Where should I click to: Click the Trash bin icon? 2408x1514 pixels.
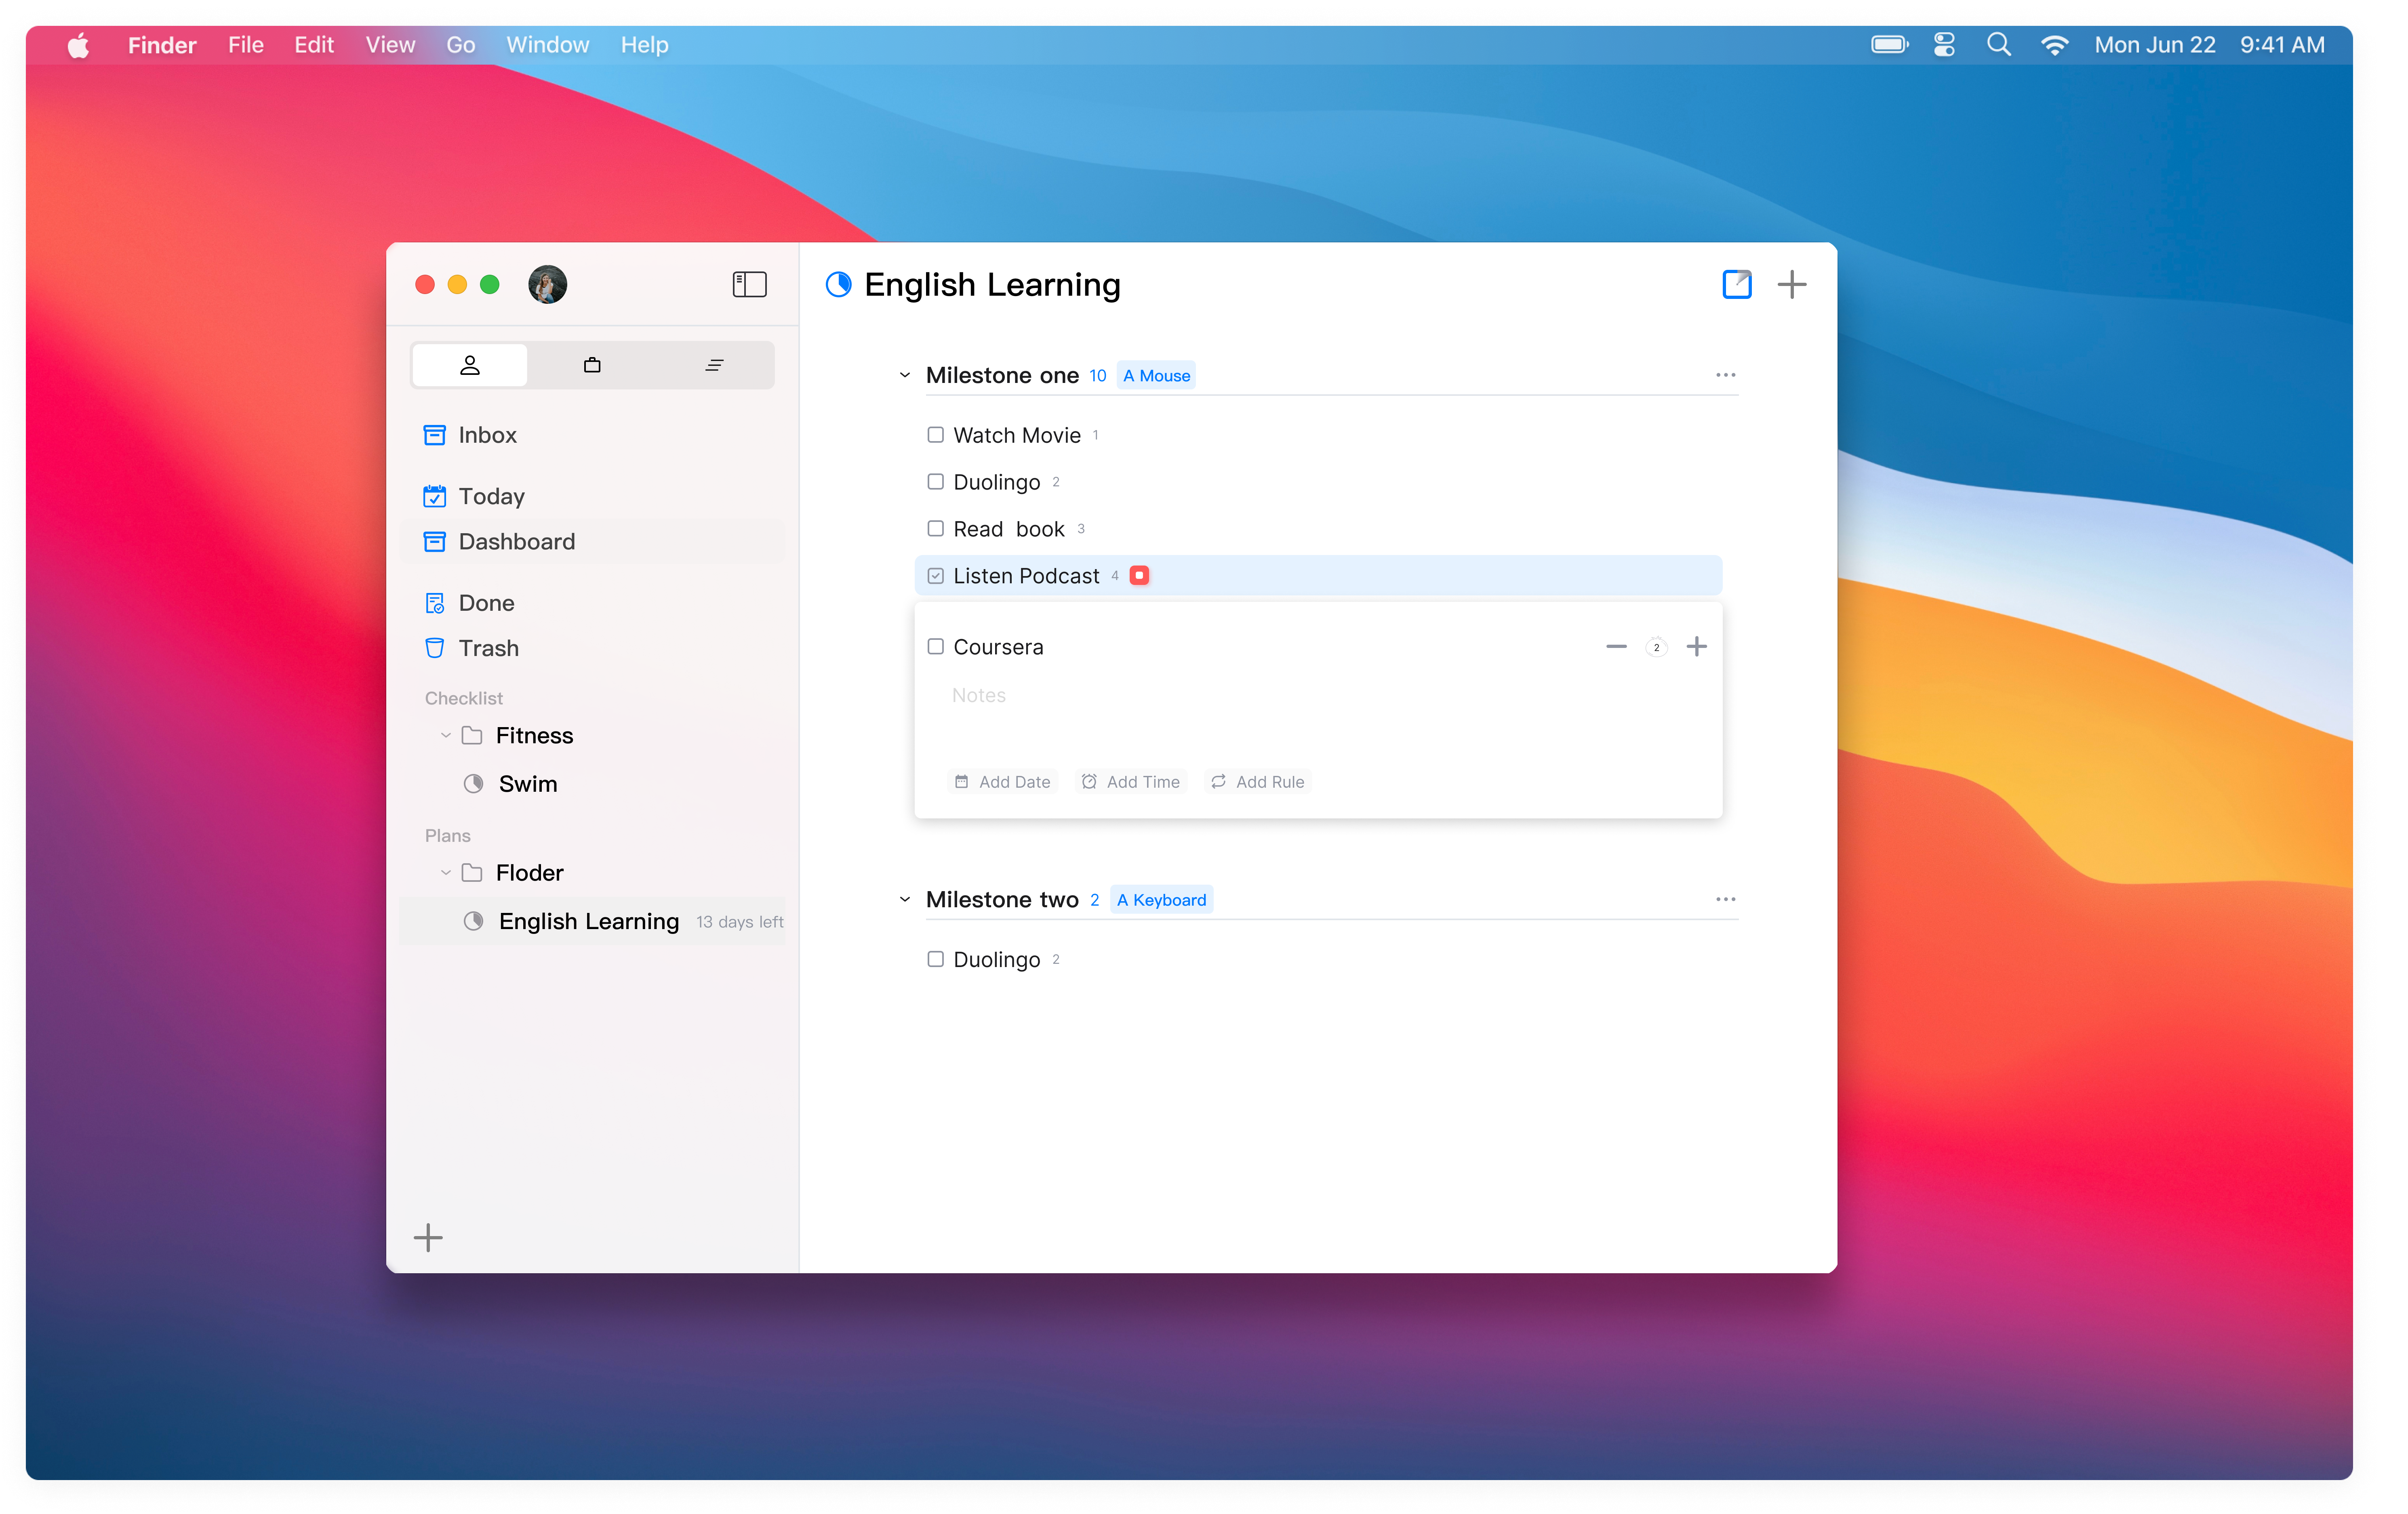click(x=434, y=648)
